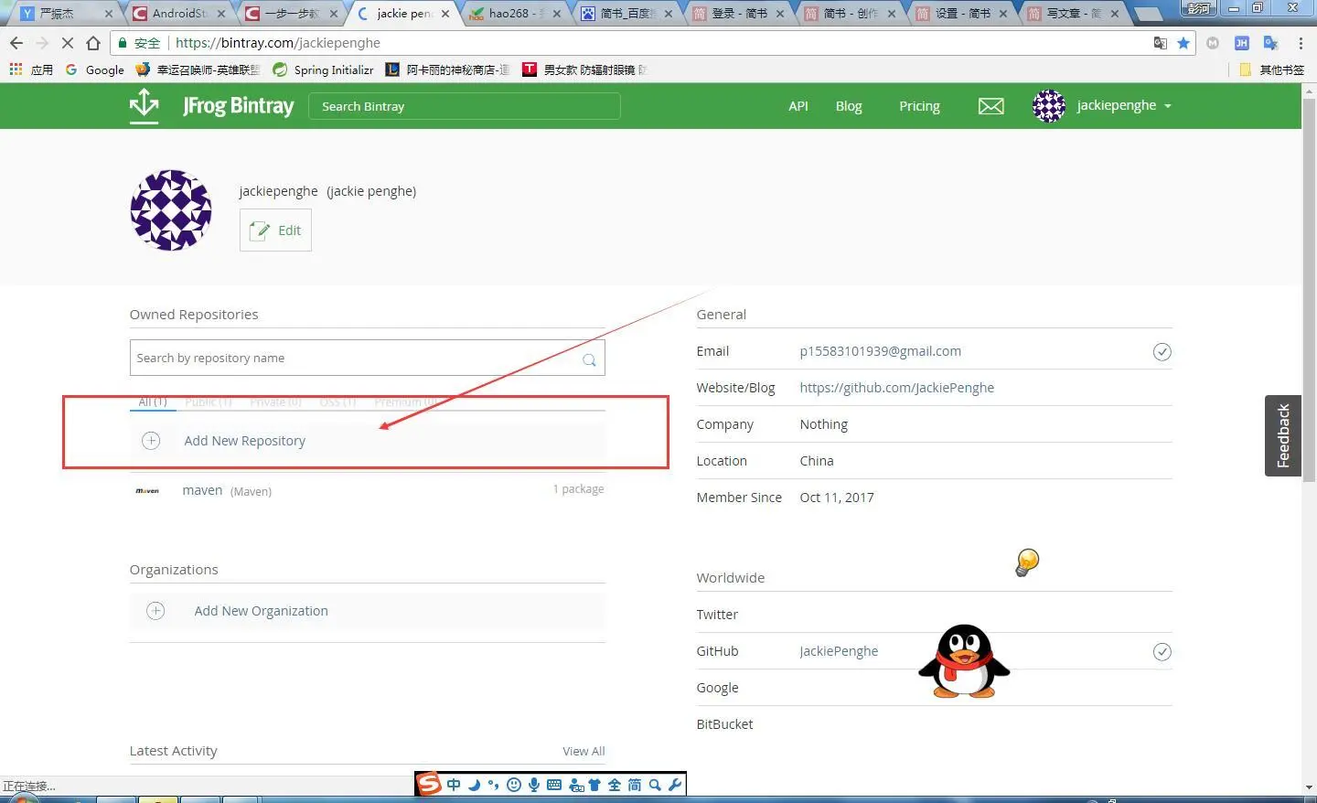Image resolution: width=1317 pixels, height=803 pixels.
Task: Click the Edit profile button
Action: click(275, 230)
